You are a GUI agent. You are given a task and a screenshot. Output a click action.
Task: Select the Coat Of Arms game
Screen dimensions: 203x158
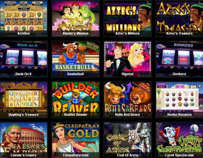127,140
